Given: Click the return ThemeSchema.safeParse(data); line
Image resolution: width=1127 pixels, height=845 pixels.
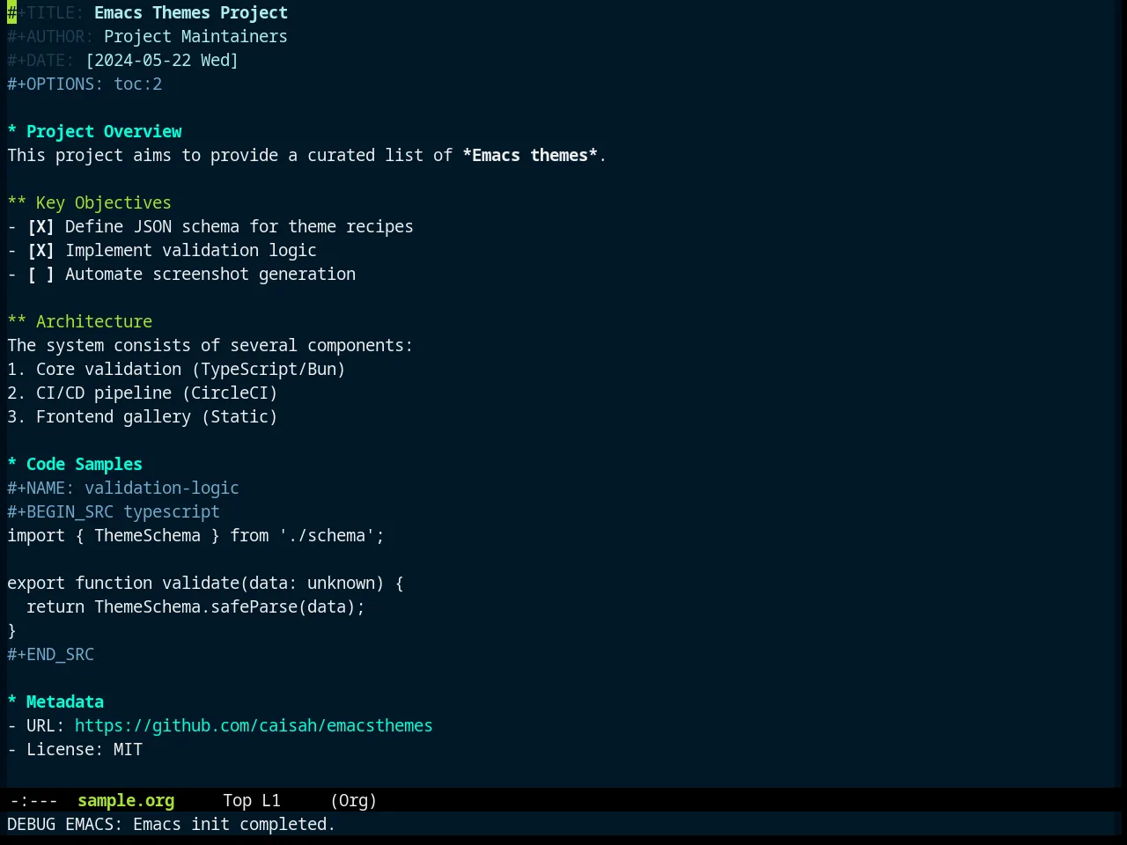Looking at the screenshot, I should click(x=195, y=607).
